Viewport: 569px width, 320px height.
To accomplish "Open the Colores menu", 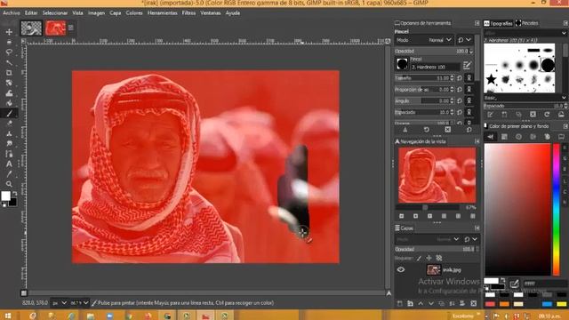I will tap(134, 12).
